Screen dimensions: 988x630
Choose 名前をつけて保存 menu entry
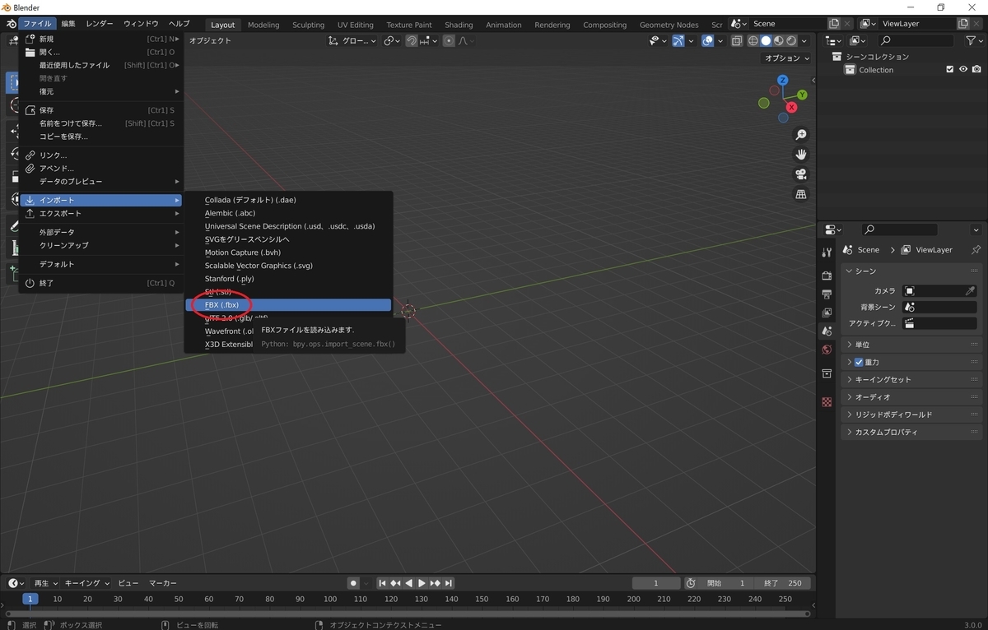(x=101, y=123)
